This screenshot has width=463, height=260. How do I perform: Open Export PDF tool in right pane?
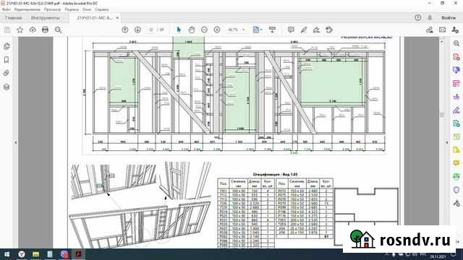456,123
